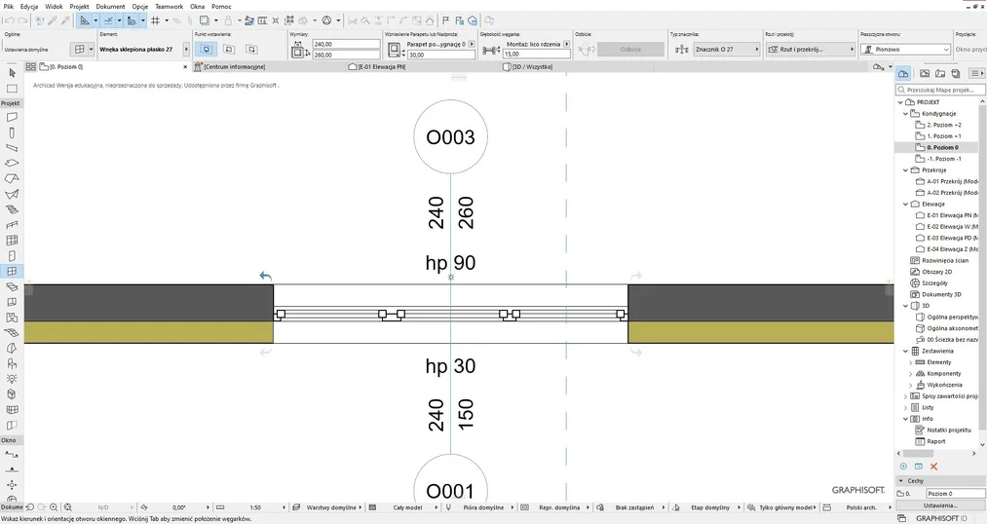Select the Lamp tool

tap(12, 379)
